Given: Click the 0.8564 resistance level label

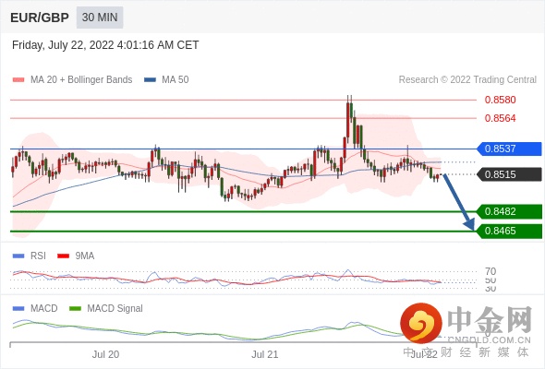Looking at the screenshot, I should tap(500, 118).
